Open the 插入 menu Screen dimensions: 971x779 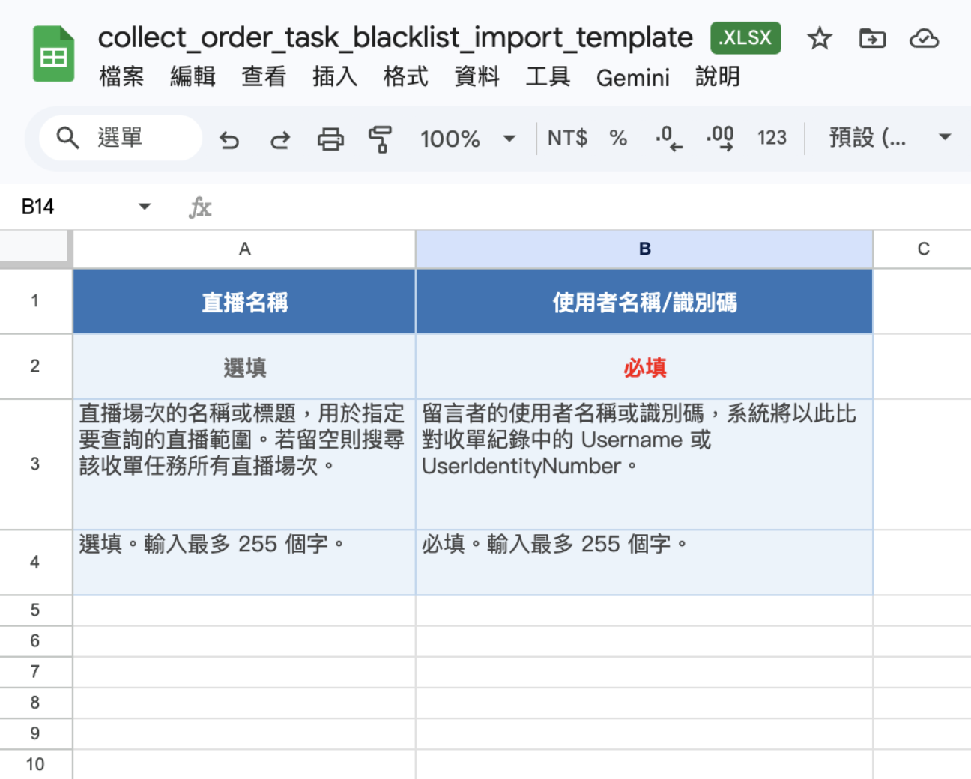[333, 77]
